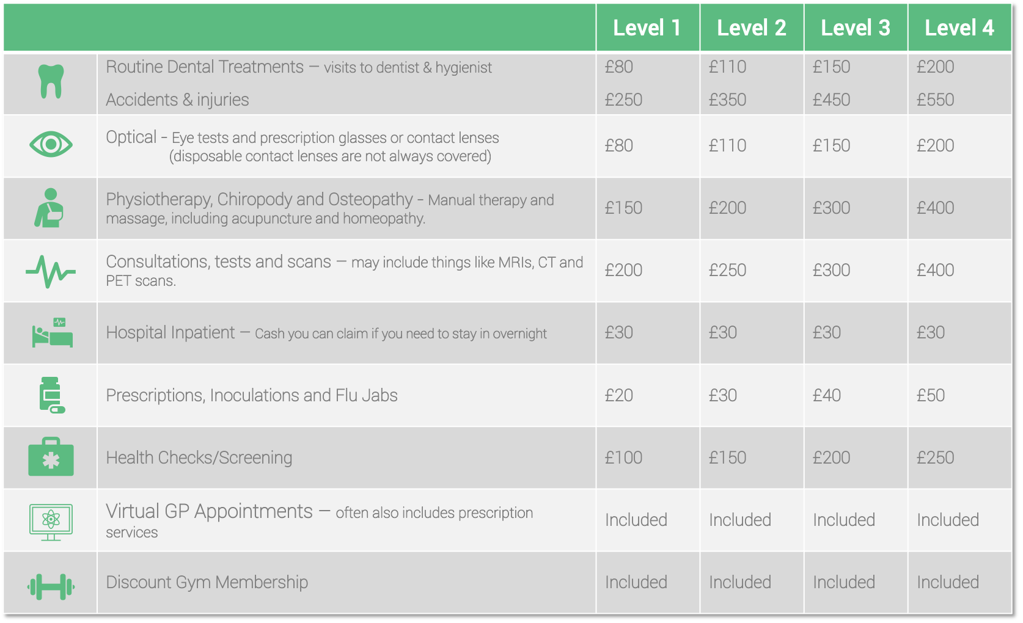Select the Level 3 column header

[856, 27]
